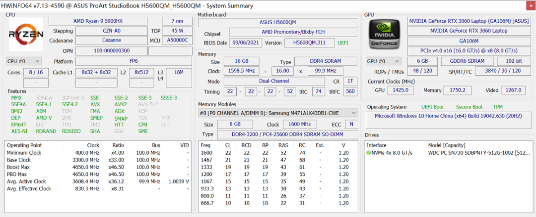Click the Secure Boot status label

[469, 107]
